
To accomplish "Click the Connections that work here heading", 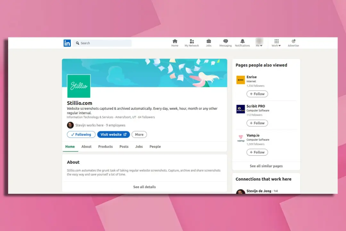I will pos(263,179).
